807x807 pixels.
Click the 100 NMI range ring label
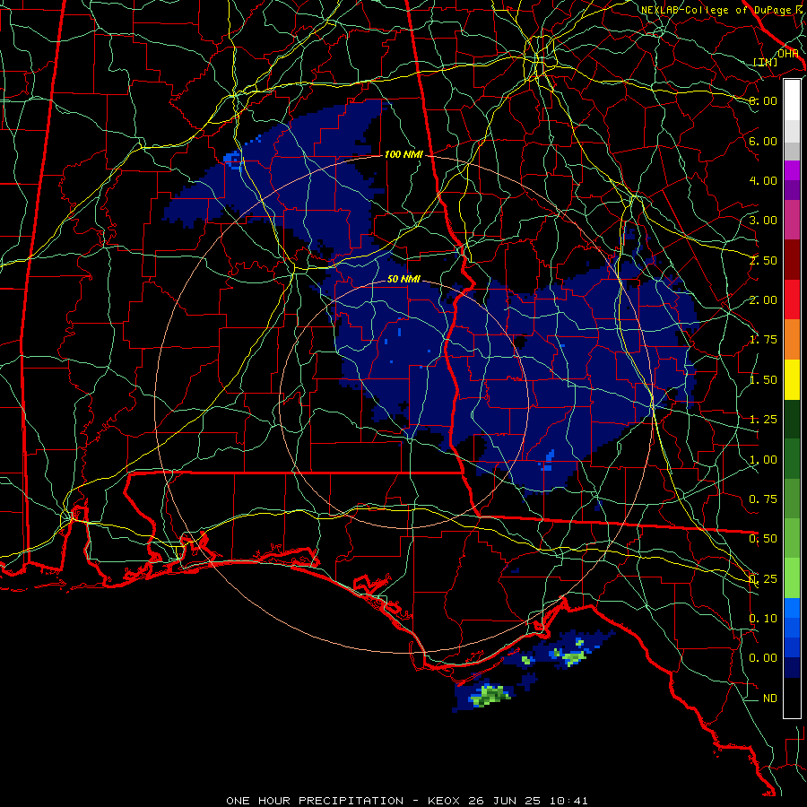(x=403, y=154)
